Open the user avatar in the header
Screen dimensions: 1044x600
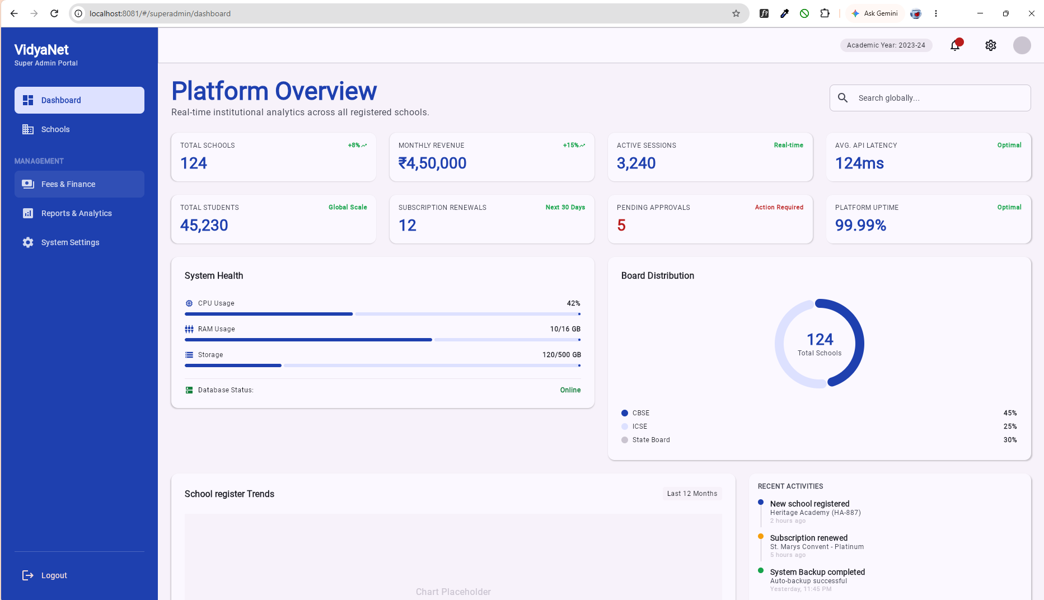(x=1022, y=45)
